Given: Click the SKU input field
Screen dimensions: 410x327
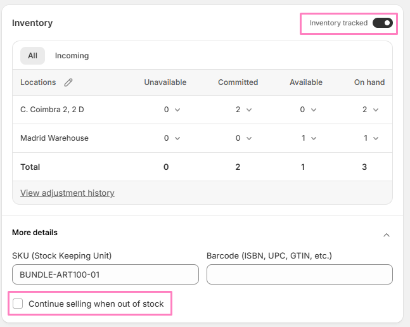Looking at the screenshot, I should point(105,274).
